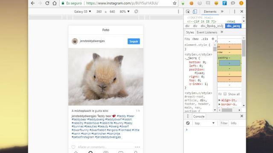Select the Styles tab

[x=190, y=32]
